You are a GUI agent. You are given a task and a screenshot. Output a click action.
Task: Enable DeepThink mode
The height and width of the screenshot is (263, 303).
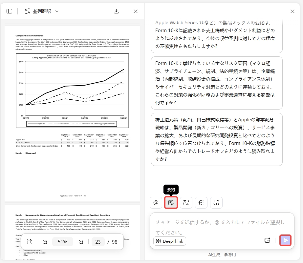tap(169, 241)
